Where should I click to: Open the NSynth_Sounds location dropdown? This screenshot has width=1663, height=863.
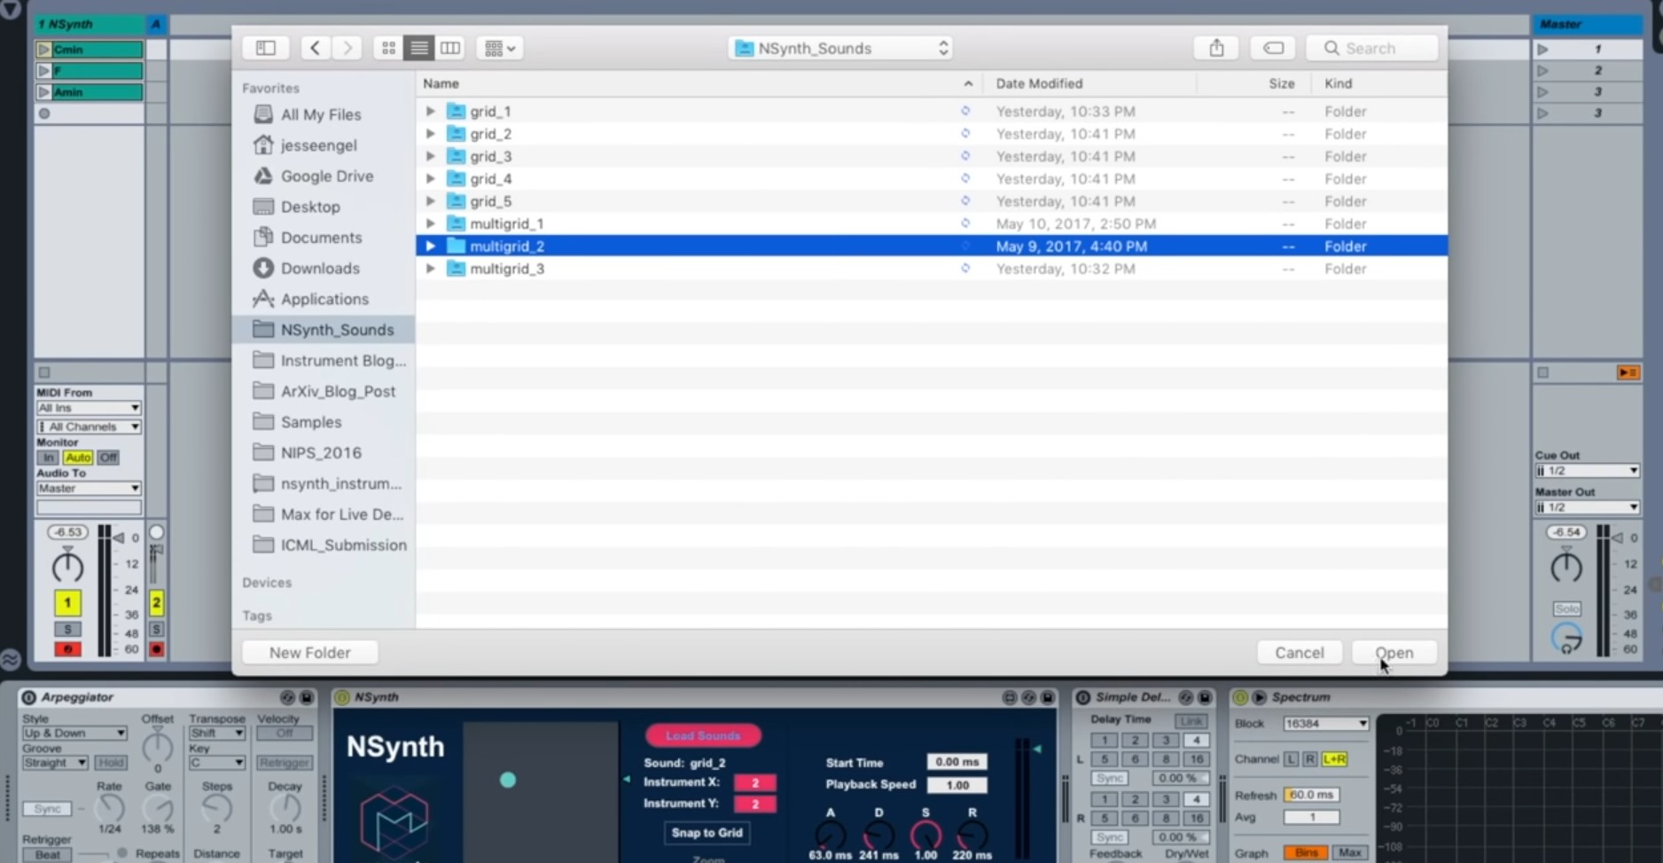pos(842,48)
